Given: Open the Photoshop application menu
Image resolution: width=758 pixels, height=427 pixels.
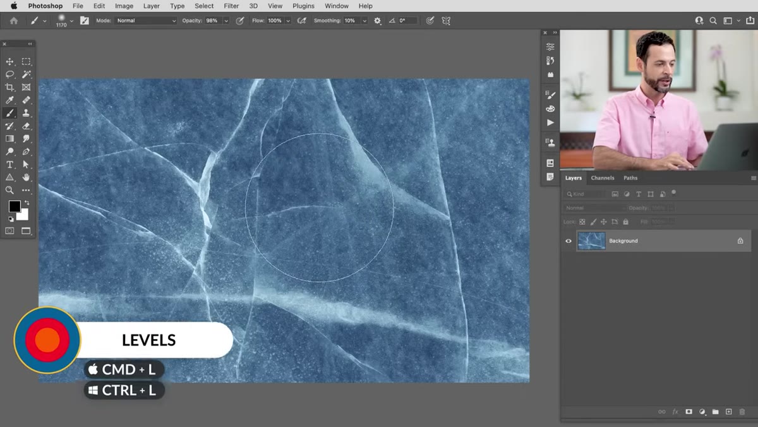Looking at the screenshot, I should coord(45,6).
